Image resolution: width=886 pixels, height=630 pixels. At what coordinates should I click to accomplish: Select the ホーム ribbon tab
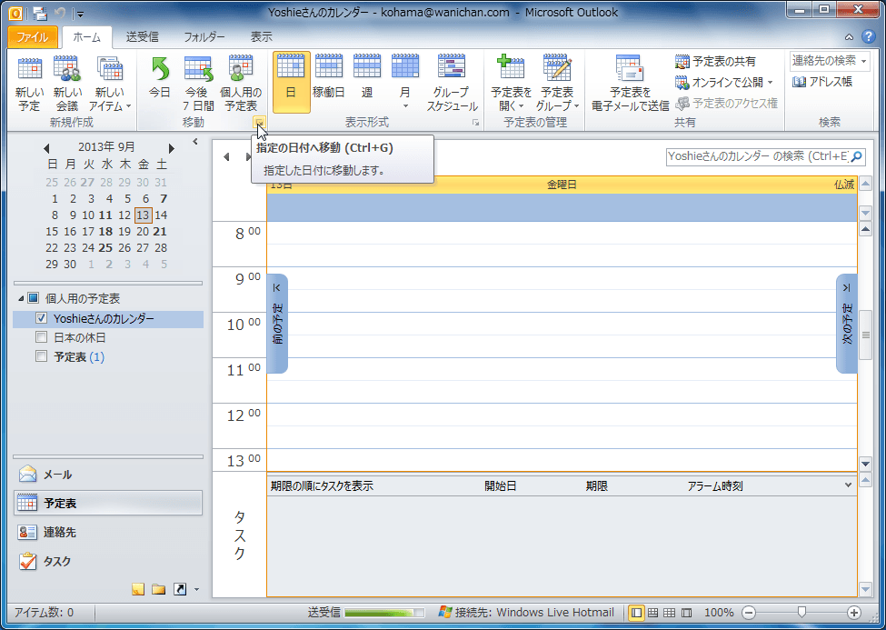[x=87, y=37]
